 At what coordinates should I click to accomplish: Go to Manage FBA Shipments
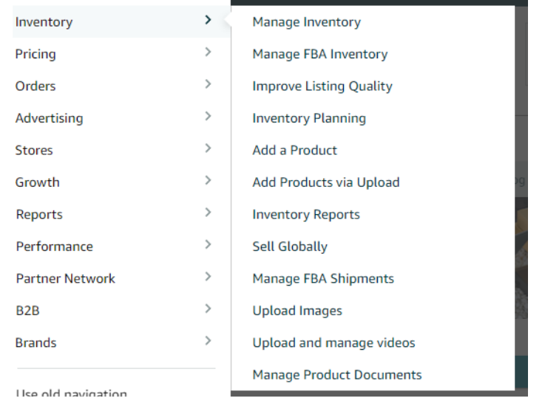(x=323, y=278)
